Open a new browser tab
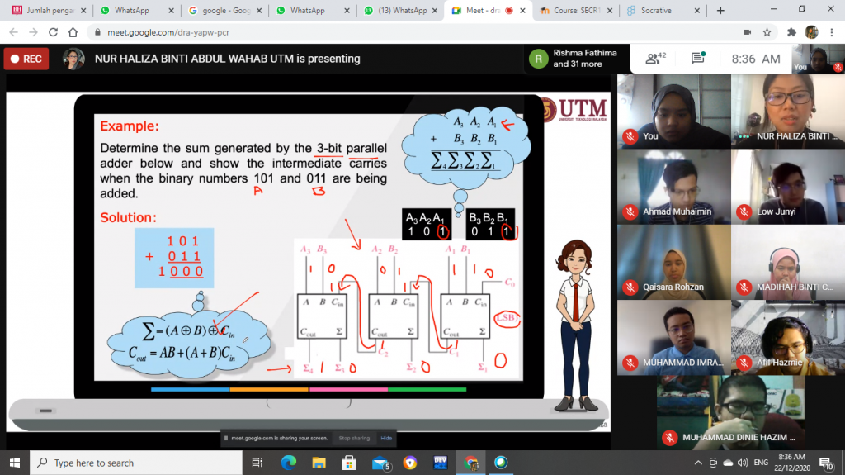 pyautogui.click(x=720, y=11)
